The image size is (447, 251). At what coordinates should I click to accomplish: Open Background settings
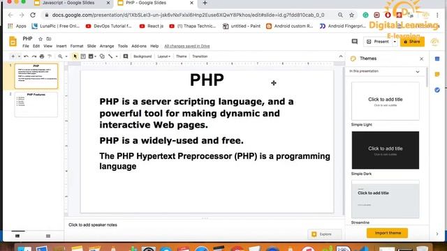[x=142, y=56]
